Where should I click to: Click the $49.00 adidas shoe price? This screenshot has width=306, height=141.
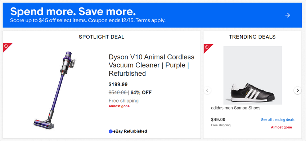[x=218, y=119]
